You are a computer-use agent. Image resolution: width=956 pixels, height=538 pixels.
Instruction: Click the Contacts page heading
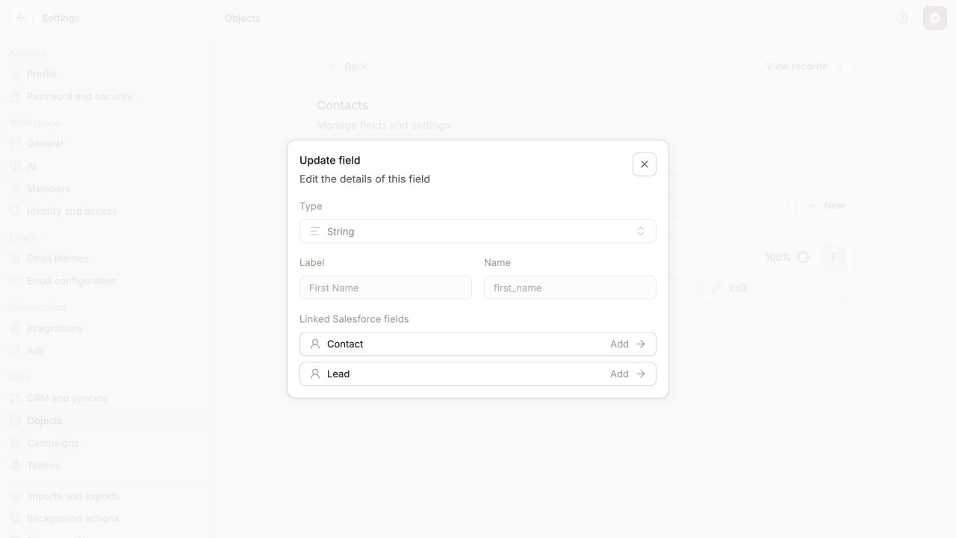(343, 105)
